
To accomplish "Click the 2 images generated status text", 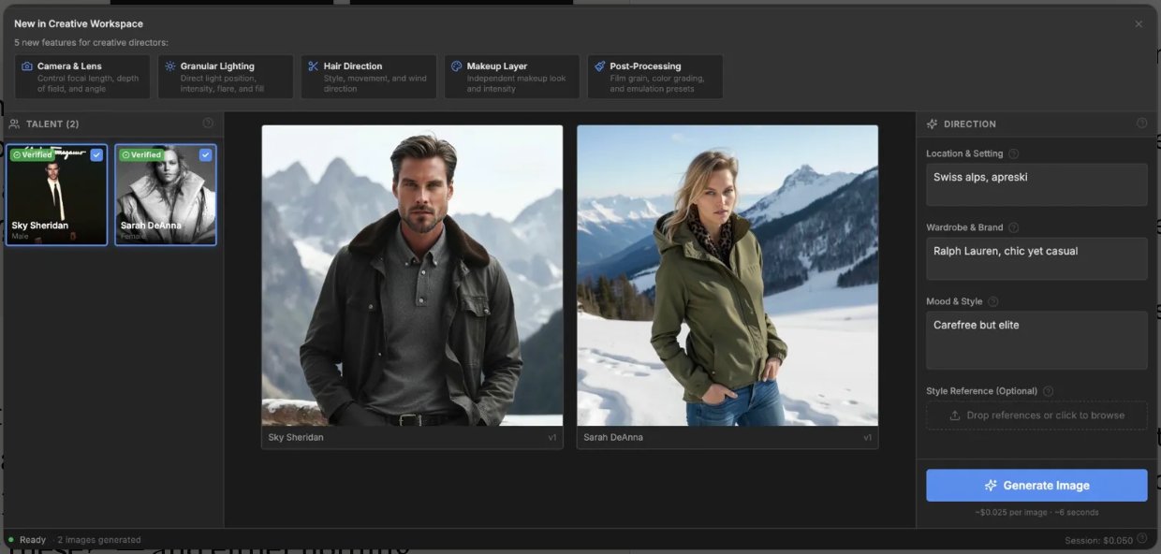I will 99,540.
